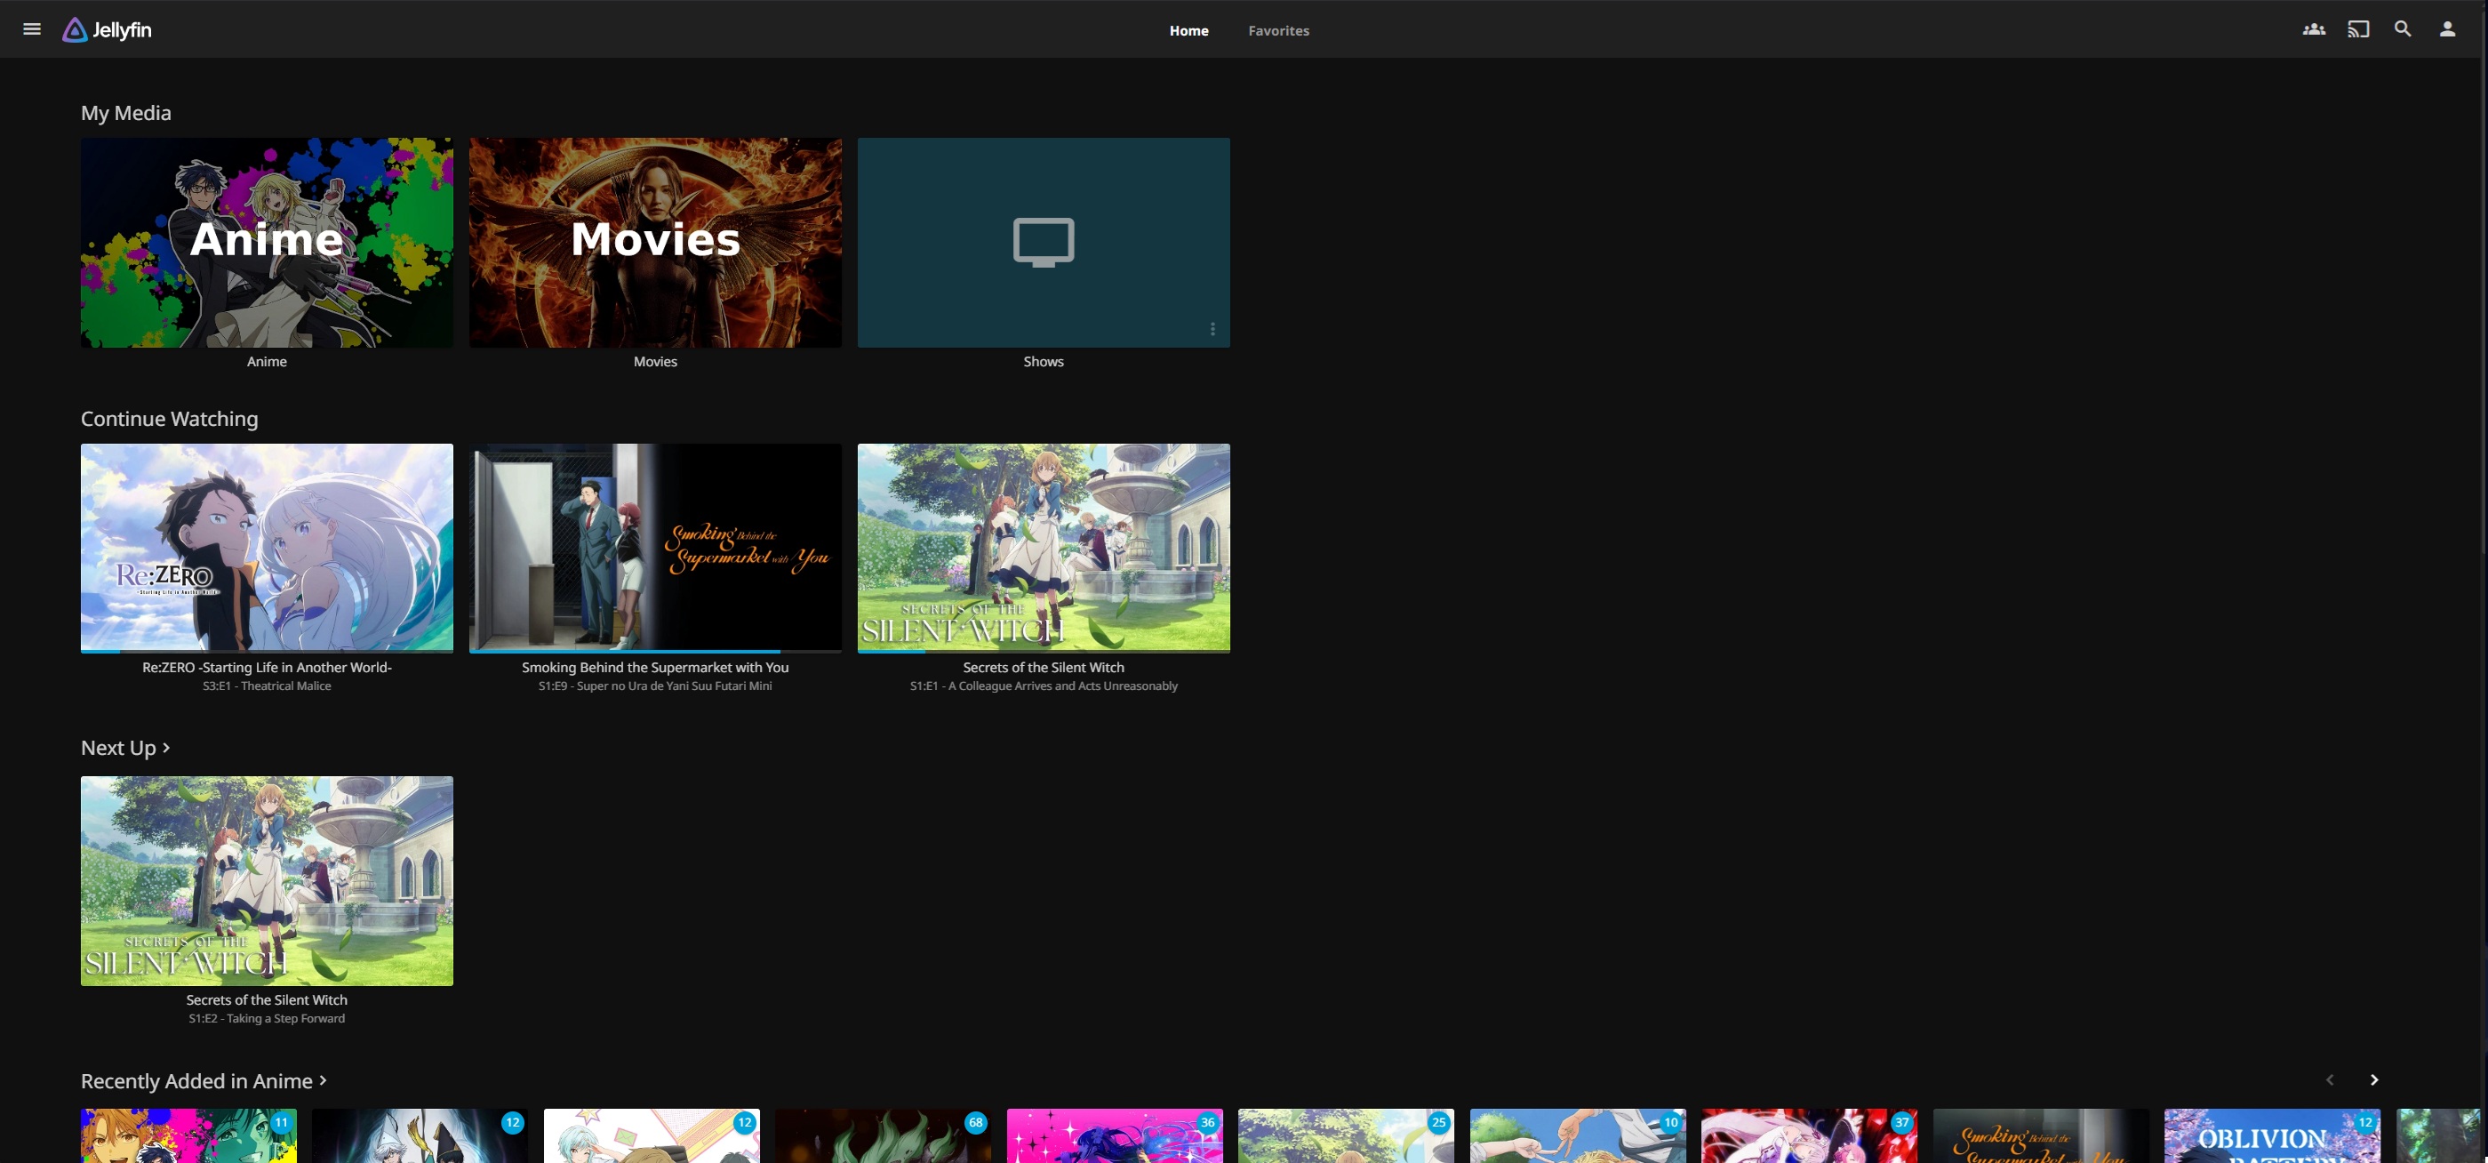The image size is (2488, 1163).
Task: Switch to the Favorites tab
Action: 1278,30
